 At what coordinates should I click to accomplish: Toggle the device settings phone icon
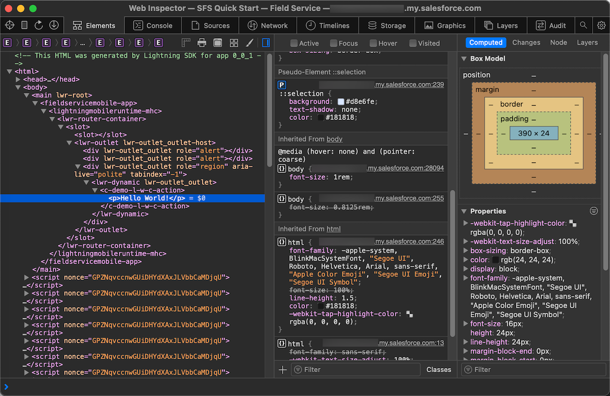coord(24,25)
